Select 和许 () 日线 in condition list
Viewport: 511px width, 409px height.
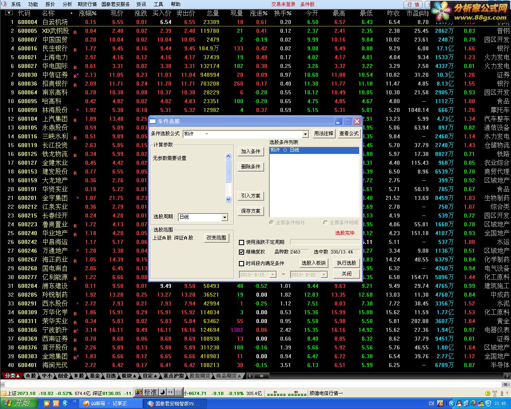click(314, 150)
